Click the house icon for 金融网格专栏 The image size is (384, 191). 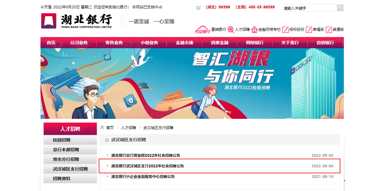[254, 30]
